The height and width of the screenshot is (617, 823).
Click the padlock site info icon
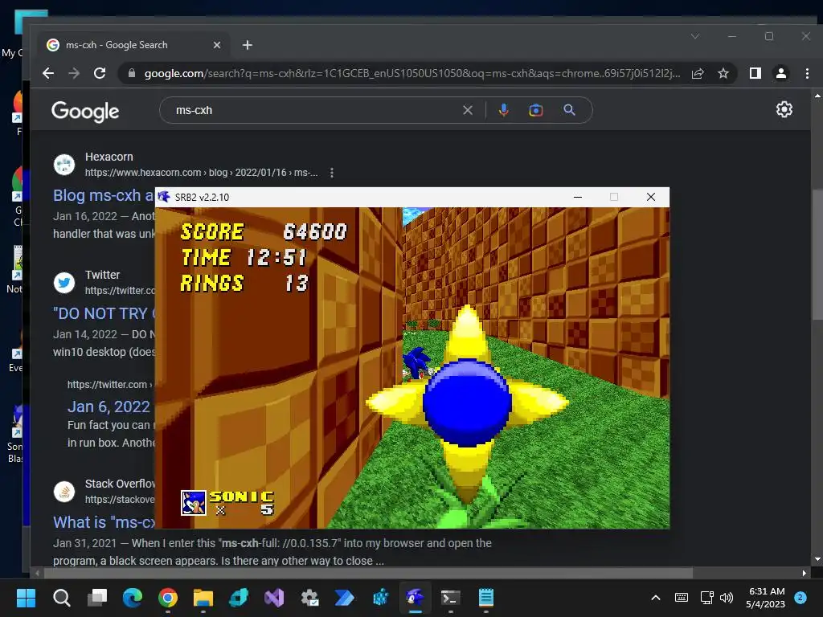(132, 73)
